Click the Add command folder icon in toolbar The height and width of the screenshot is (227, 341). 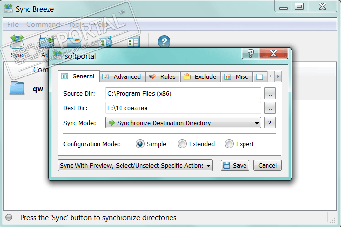pyautogui.click(x=46, y=42)
